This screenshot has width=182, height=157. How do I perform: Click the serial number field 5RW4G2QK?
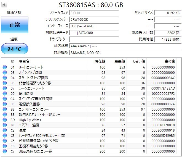[94, 19]
